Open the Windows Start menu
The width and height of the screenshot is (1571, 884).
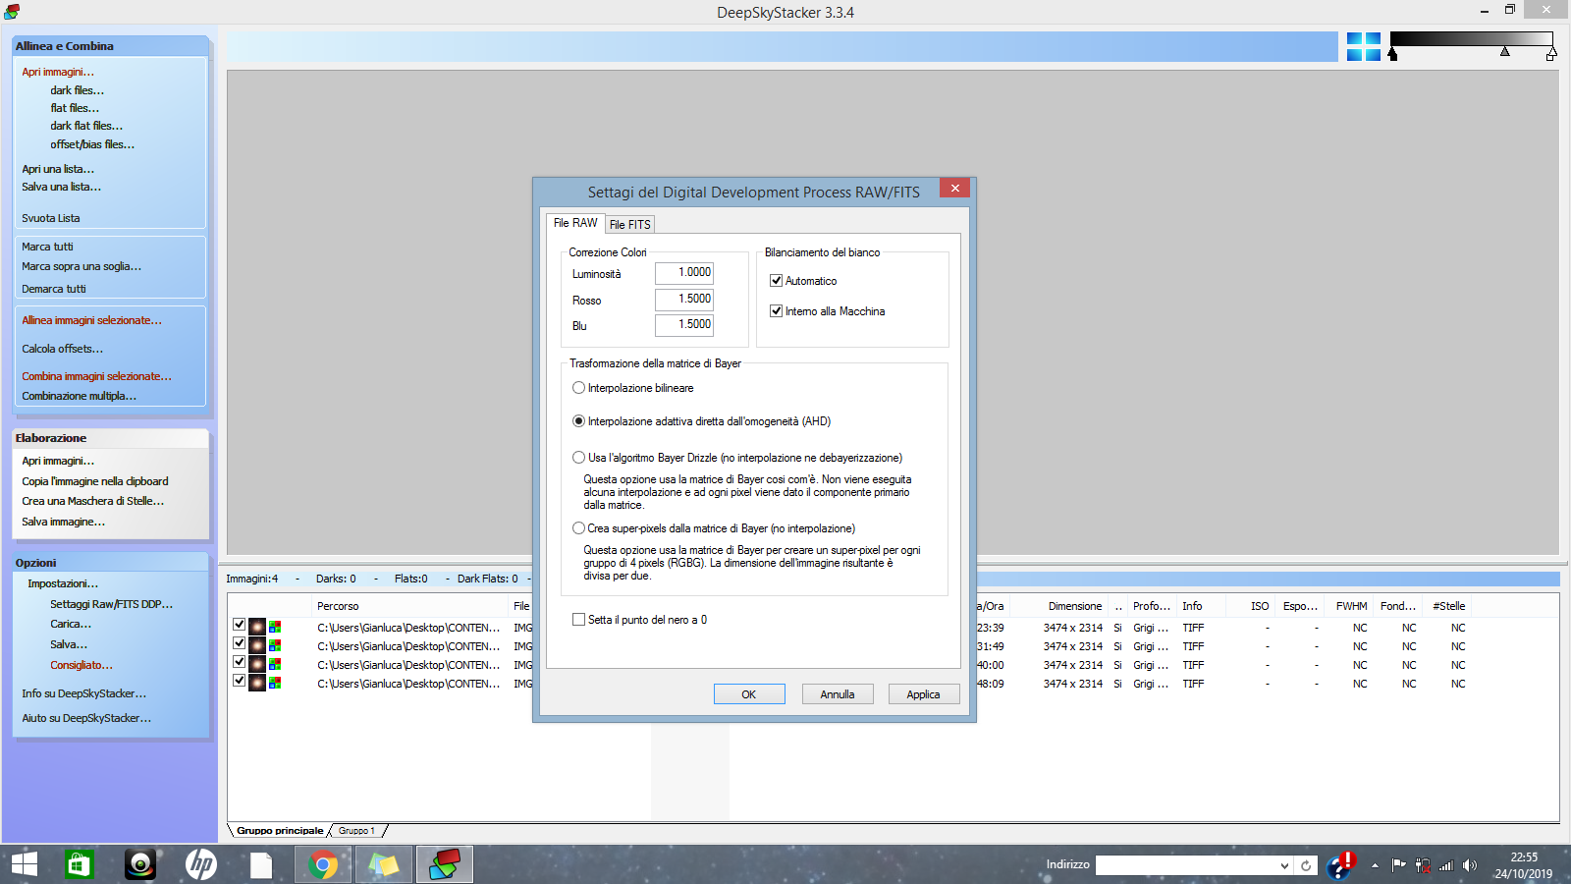click(24, 864)
